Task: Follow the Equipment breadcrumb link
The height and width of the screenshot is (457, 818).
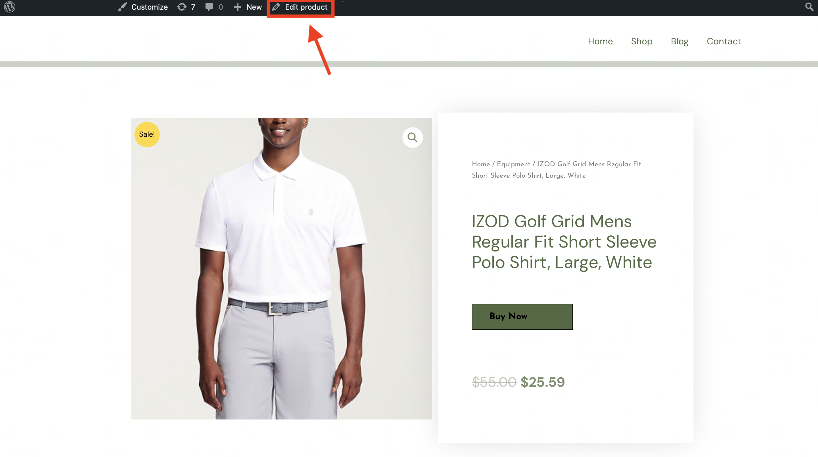Action: [513, 164]
